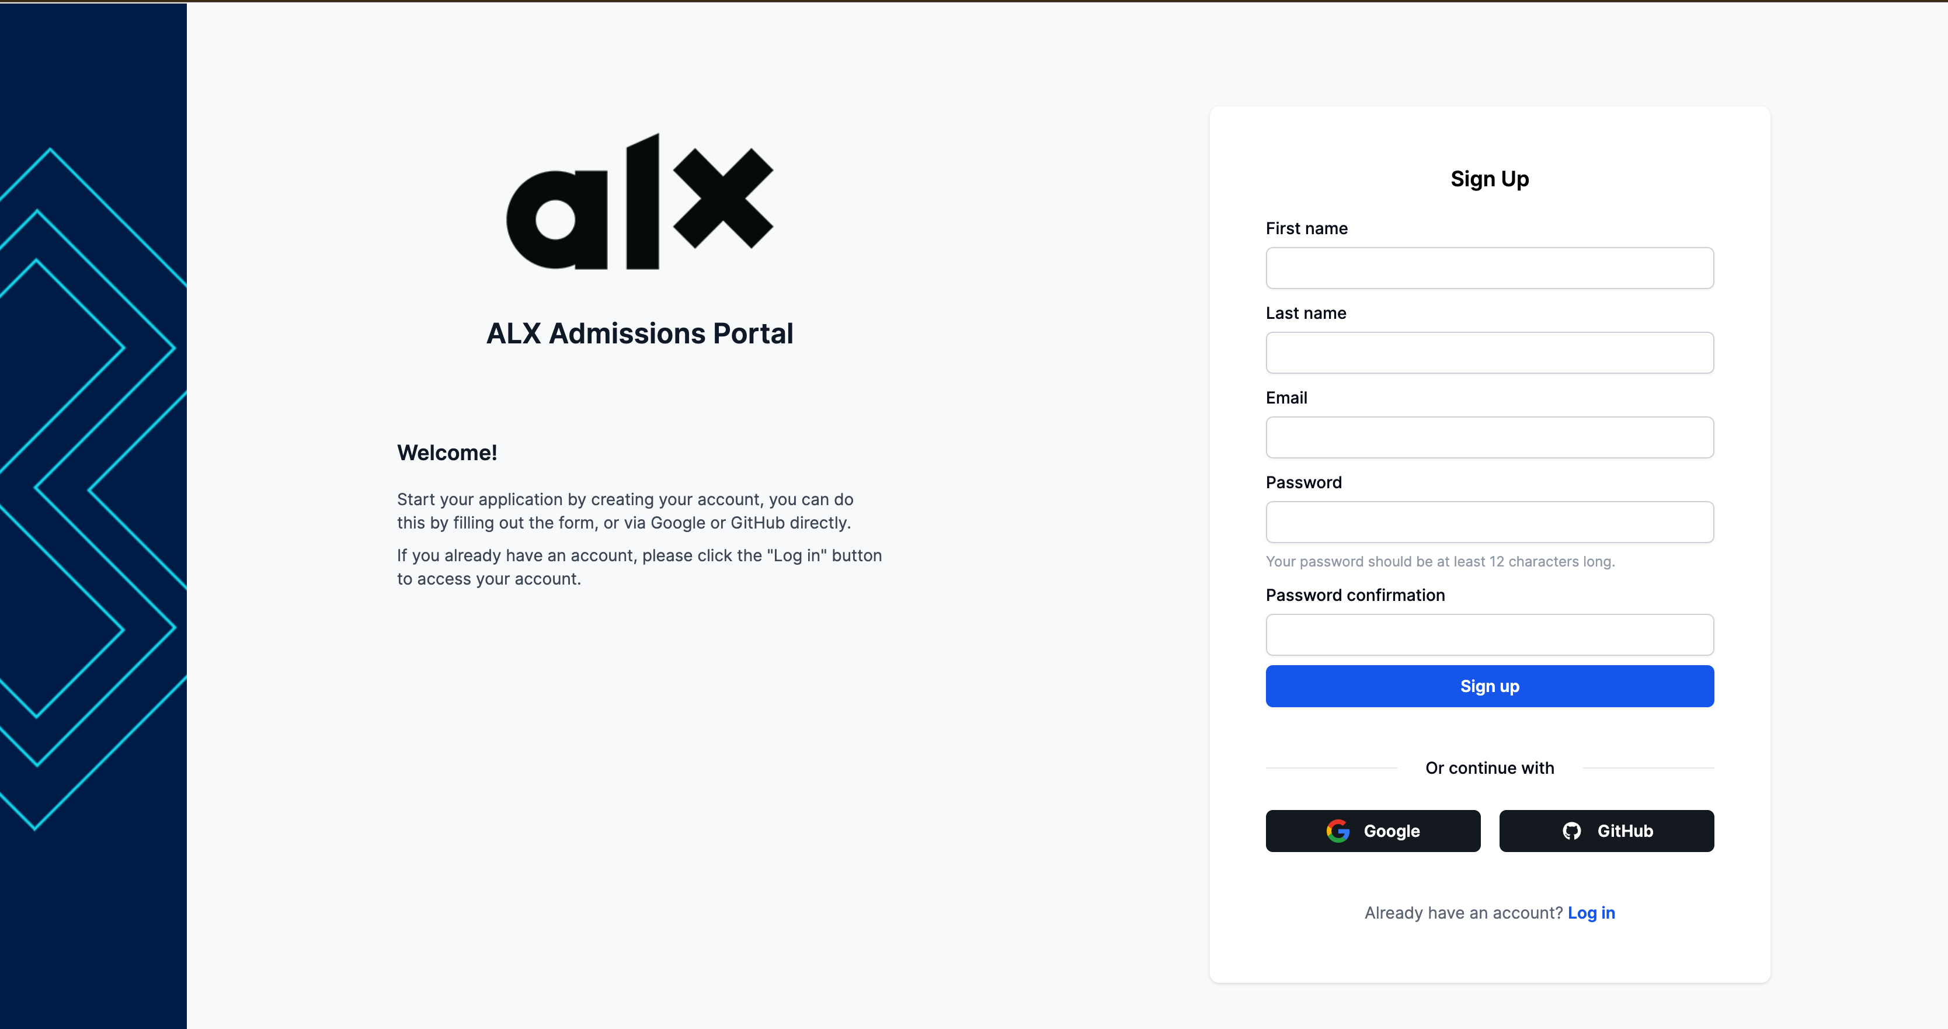This screenshot has height=1029, width=1948.
Task: Click the Welcome! heading text
Action: [x=447, y=453]
